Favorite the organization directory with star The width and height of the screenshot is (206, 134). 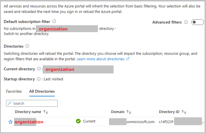(11, 122)
